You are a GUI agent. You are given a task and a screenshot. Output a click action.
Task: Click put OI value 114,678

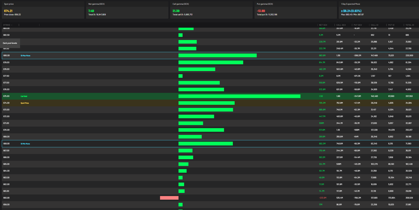tap(392, 130)
